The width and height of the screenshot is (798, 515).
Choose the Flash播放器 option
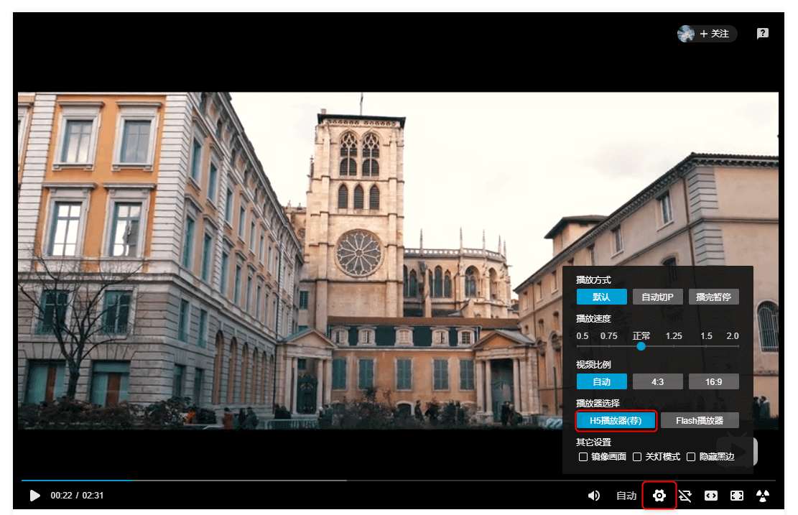(700, 420)
